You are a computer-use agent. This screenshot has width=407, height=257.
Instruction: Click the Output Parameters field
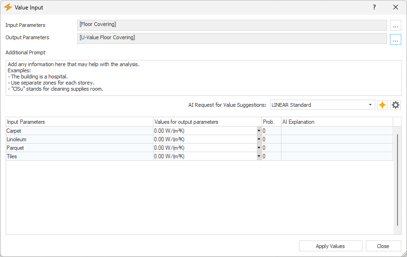coord(232,38)
